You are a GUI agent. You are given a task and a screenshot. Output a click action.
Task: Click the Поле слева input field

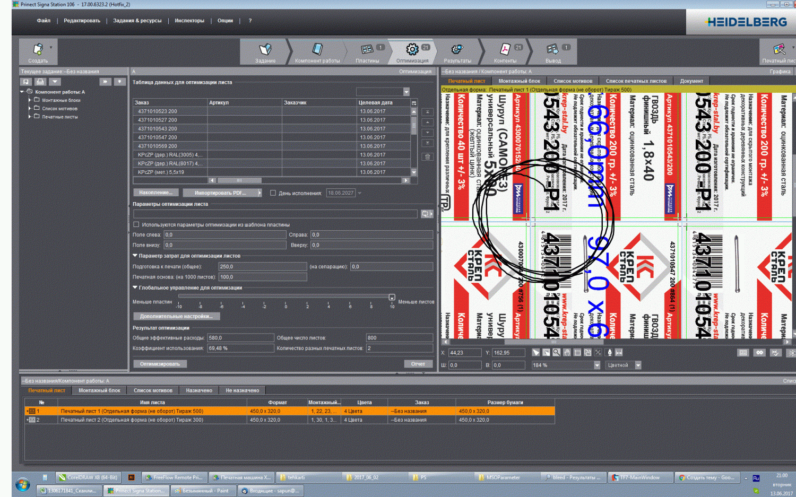pyautogui.click(x=225, y=234)
